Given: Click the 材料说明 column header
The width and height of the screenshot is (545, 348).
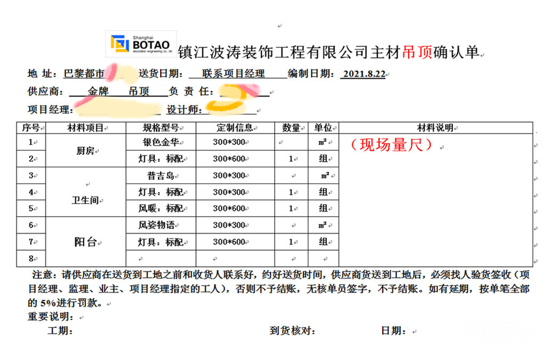Looking at the screenshot, I should tap(435, 128).
